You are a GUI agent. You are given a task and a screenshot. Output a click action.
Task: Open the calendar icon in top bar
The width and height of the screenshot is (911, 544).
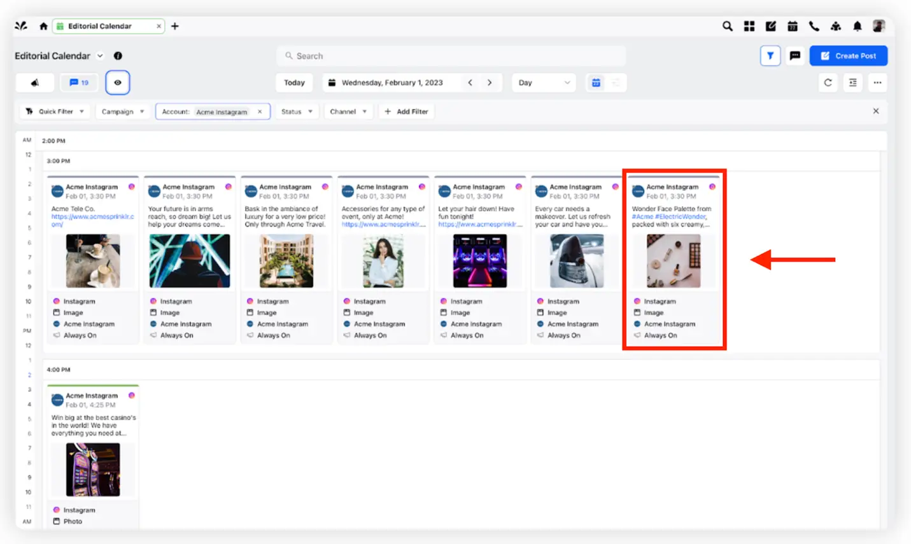point(793,26)
